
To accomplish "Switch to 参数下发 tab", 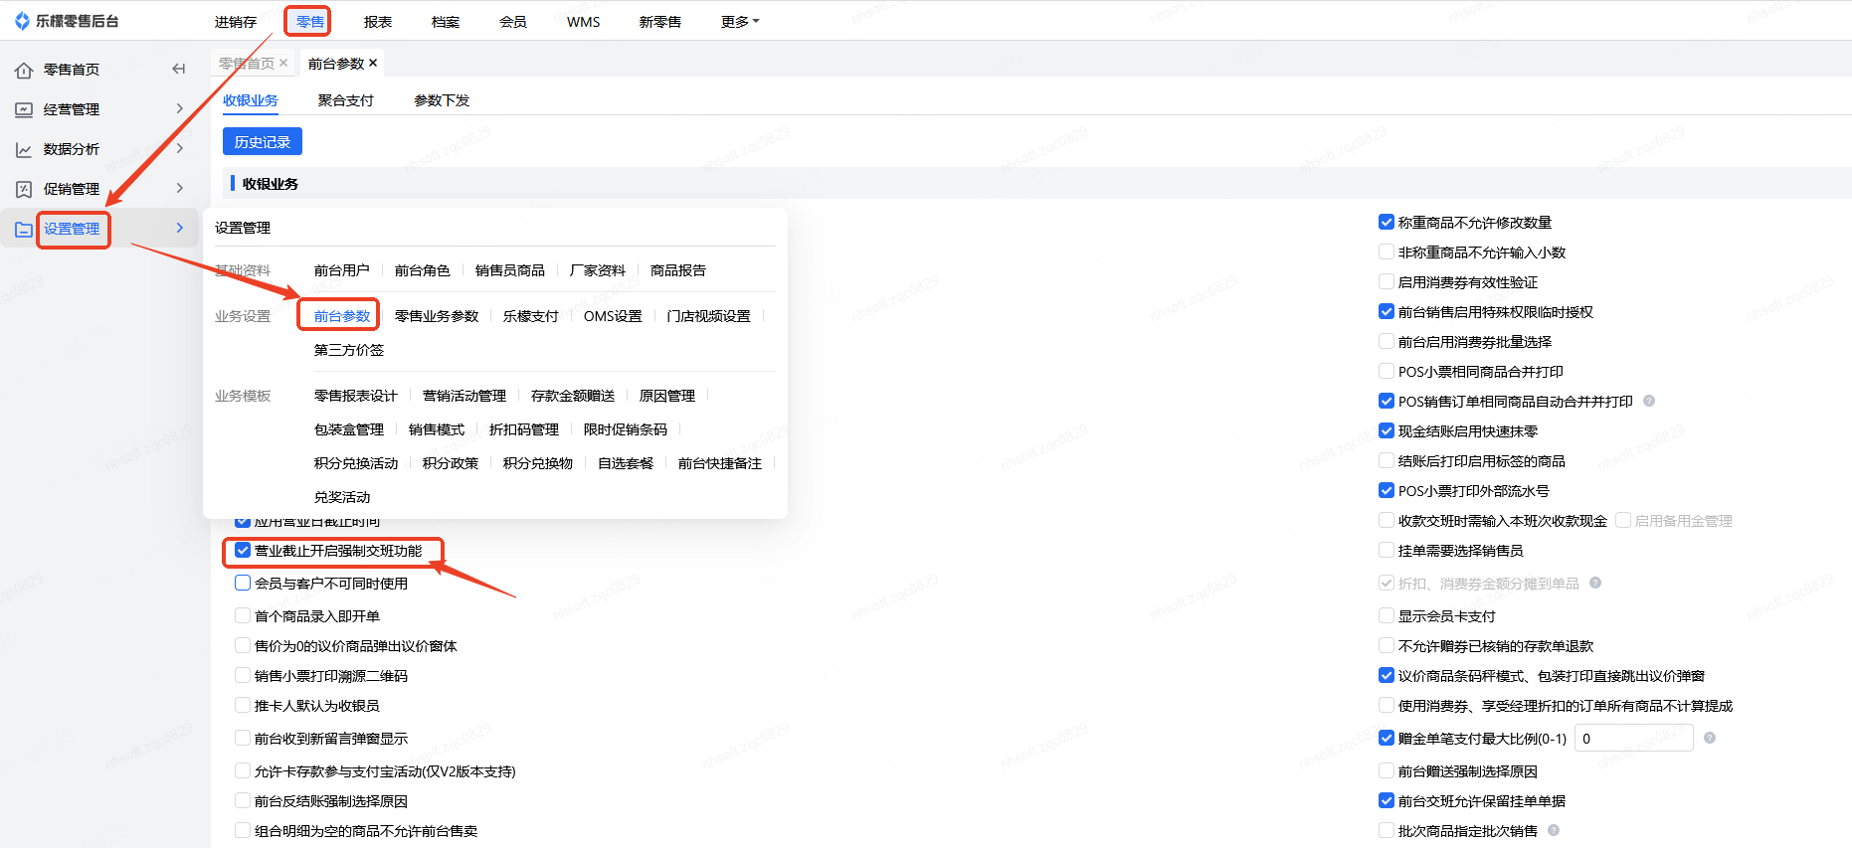I will pyautogui.click(x=442, y=100).
